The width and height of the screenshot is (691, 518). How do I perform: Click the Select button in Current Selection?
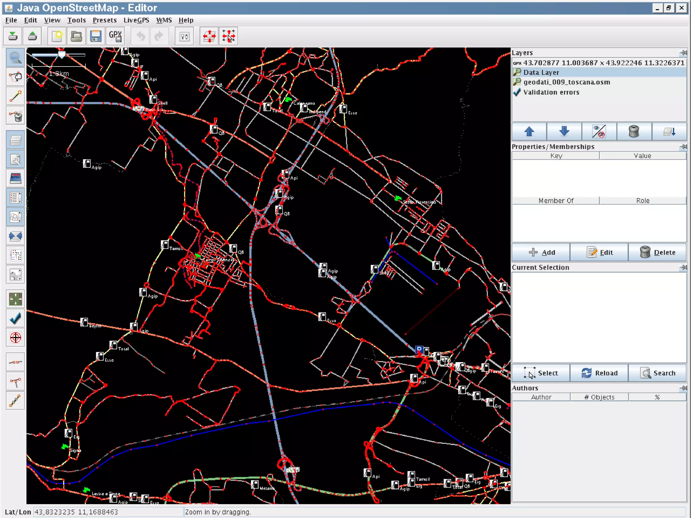pyautogui.click(x=541, y=373)
